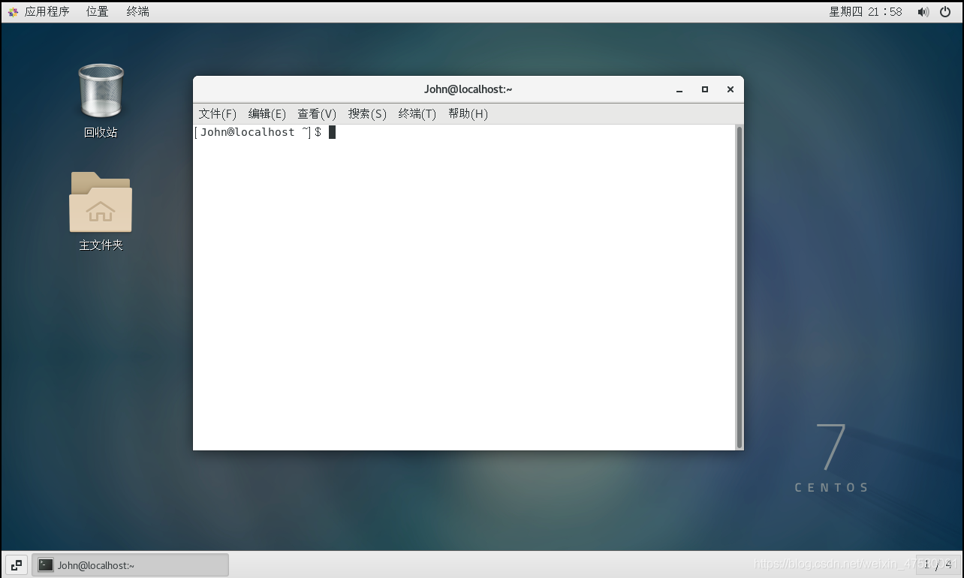Click the clock showing 星期四 21:58
The width and height of the screenshot is (964, 578).
[865, 11]
